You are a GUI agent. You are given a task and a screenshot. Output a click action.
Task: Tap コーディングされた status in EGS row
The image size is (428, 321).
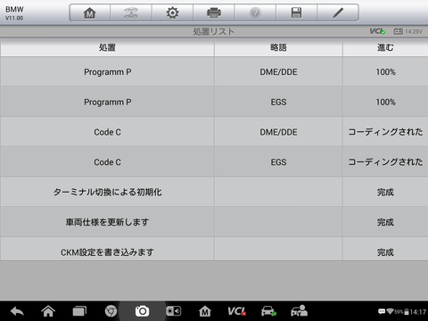tap(385, 162)
